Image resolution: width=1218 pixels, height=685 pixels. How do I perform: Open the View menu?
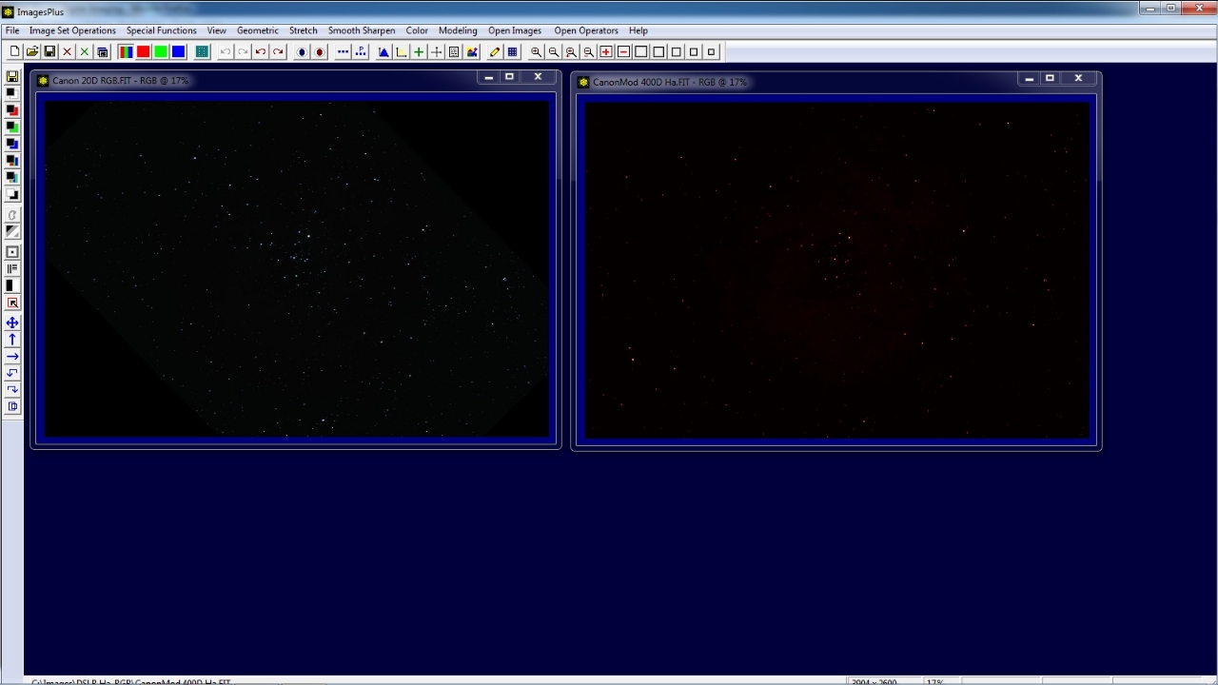pyautogui.click(x=217, y=30)
